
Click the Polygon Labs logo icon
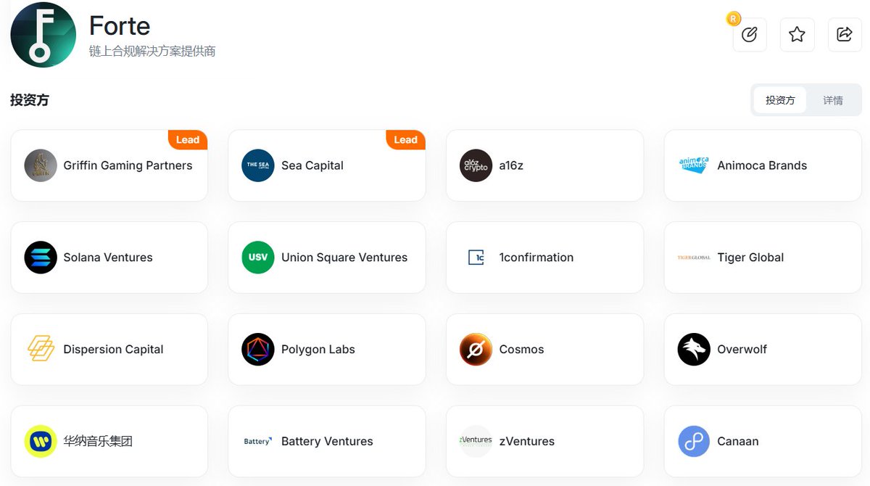point(258,350)
